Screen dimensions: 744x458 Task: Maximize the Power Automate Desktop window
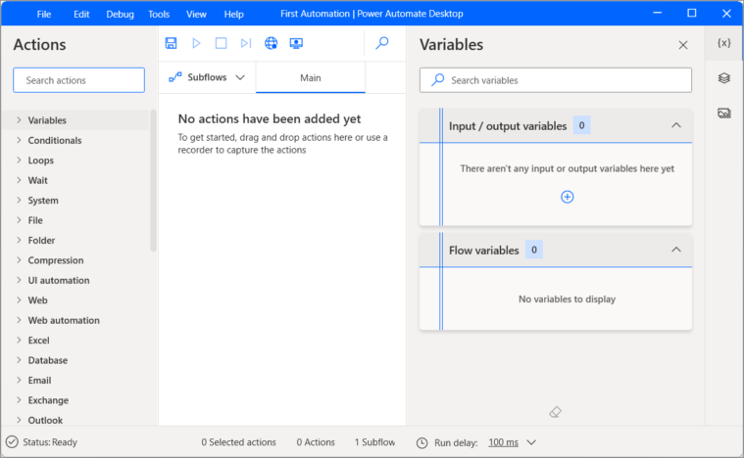(692, 14)
